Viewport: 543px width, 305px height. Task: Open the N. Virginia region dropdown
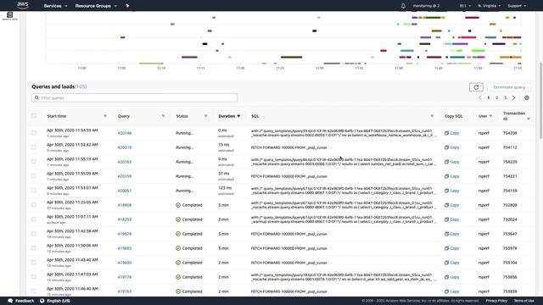coord(489,6)
